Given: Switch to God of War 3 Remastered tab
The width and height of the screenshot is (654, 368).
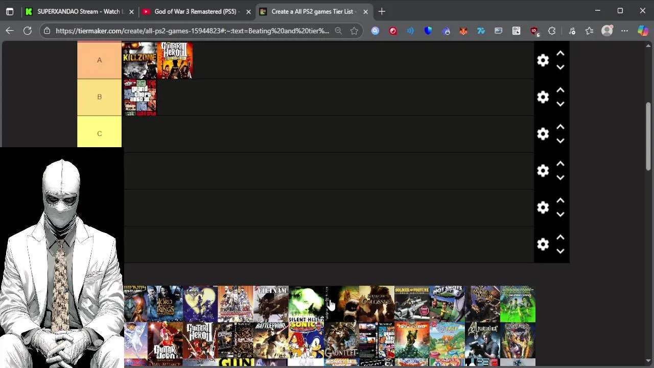Looking at the screenshot, I should pyautogui.click(x=197, y=11).
